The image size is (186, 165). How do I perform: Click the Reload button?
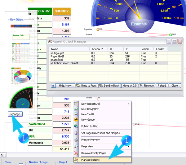point(162,85)
